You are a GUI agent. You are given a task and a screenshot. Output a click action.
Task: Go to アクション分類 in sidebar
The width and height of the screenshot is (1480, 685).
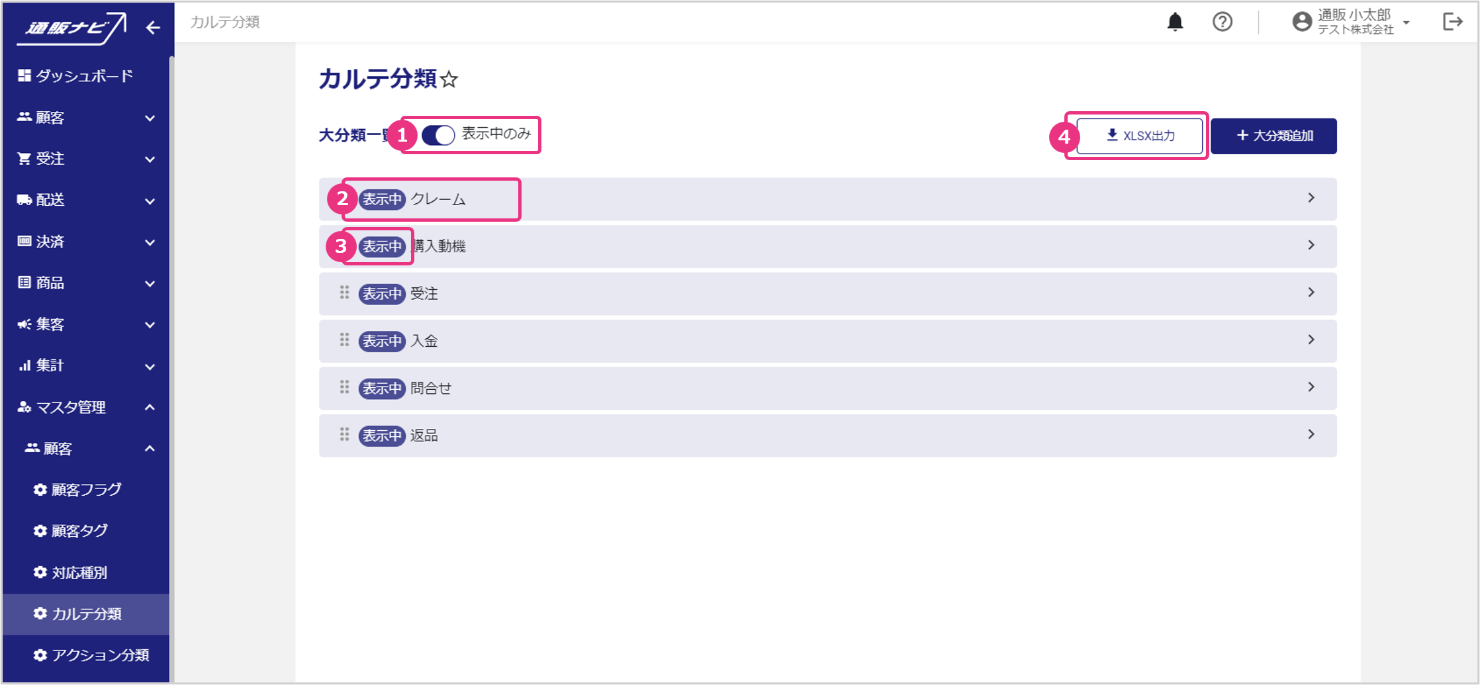point(100,655)
